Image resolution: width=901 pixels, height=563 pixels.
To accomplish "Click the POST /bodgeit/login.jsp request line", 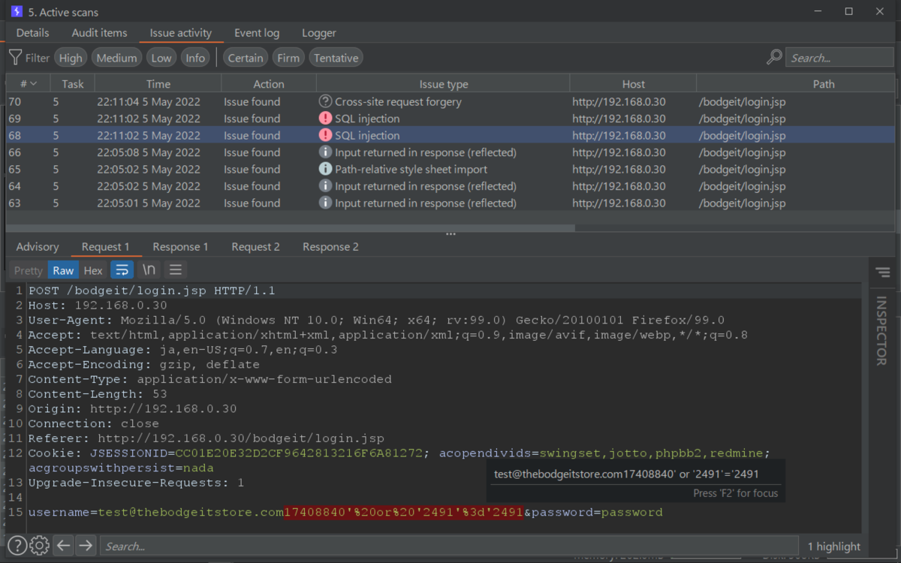I will coord(152,291).
